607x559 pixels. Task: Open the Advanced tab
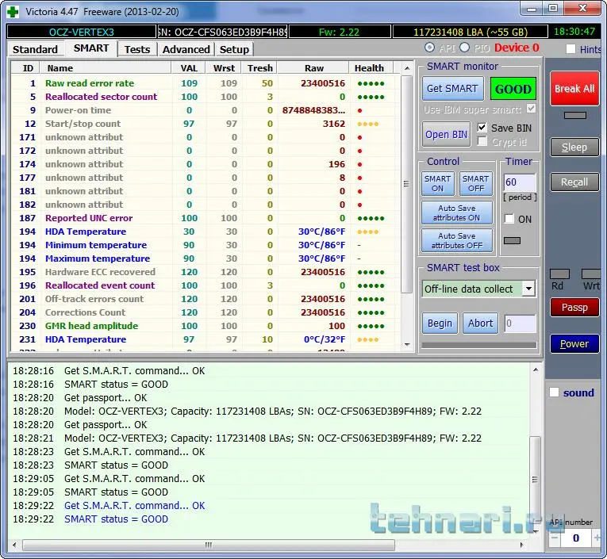click(186, 49)
